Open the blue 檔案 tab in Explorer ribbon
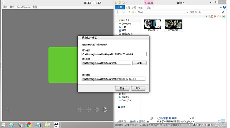The image size is (230, 128). pyautogui.click(x=119, y=7)
